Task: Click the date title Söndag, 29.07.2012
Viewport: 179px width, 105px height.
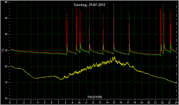Action: point(89,5)
